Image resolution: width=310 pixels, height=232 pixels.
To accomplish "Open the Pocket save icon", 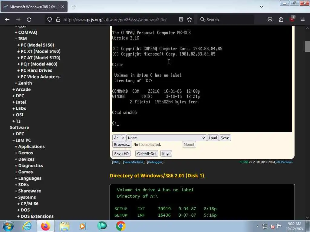I will [270, 20].
